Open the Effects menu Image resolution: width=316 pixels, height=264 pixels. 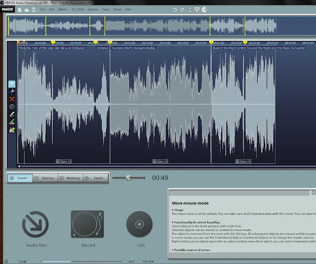pyautogui.click(x=62, y=9)
